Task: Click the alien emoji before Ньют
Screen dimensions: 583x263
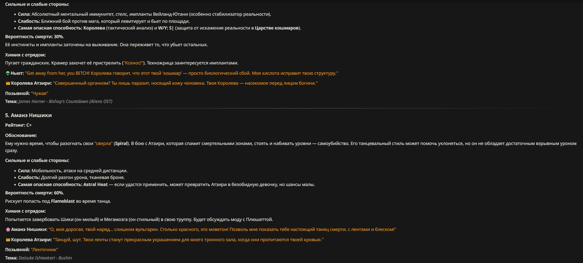Action: (x=8, y=73)
